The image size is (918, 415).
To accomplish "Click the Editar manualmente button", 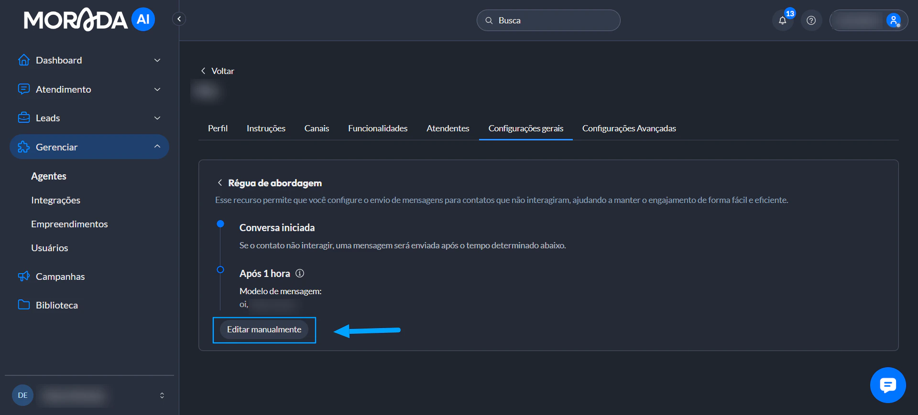I will (x=264, y=330).
